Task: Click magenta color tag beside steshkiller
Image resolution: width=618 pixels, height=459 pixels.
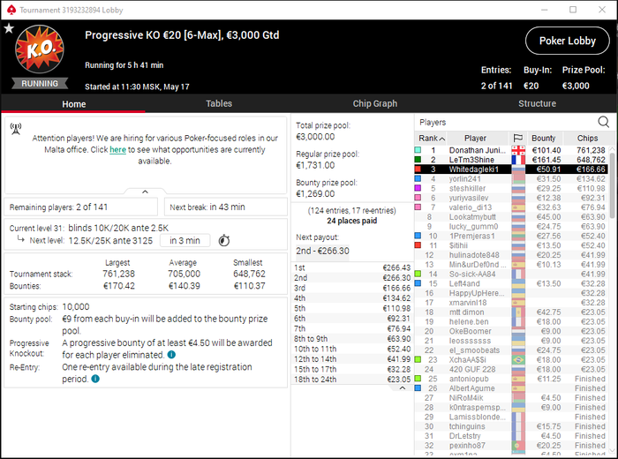Action: click(418, 188)
